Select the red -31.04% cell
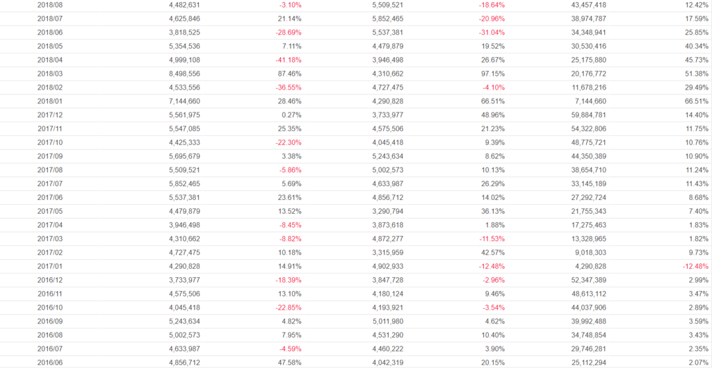712x368 pixels. click(490, 33)
